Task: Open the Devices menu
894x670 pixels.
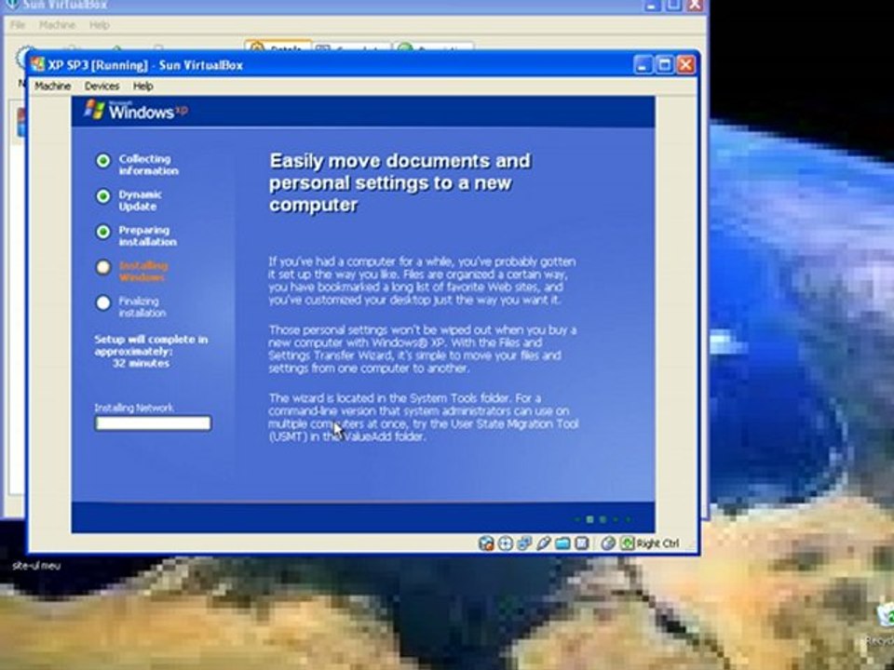Action: [x=102, y=86]
